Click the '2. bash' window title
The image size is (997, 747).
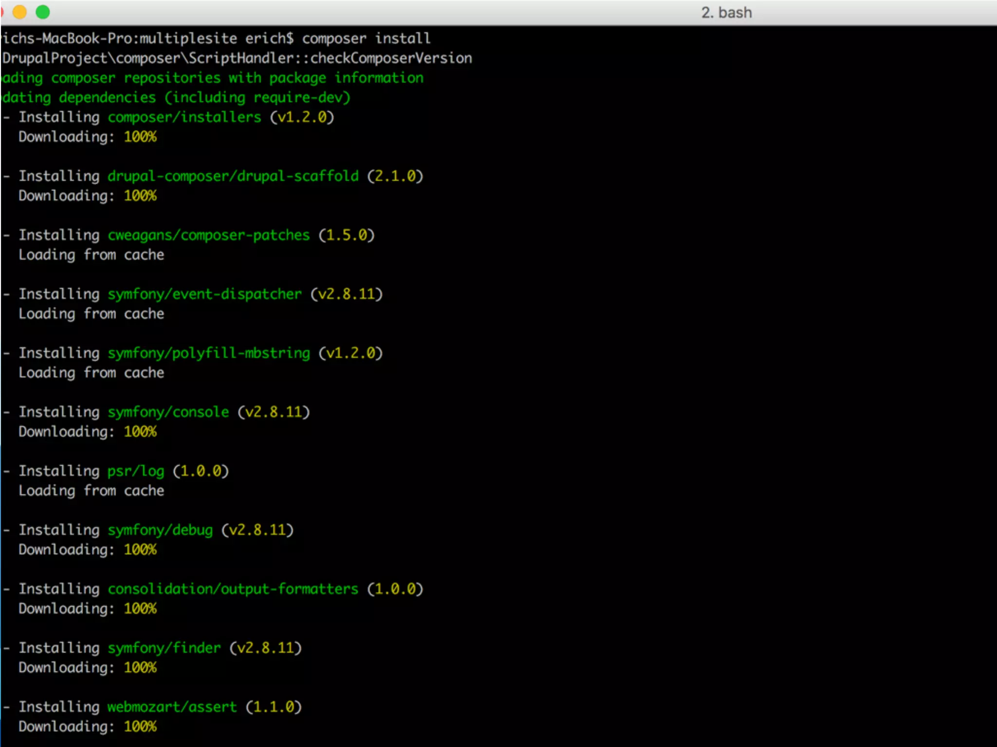click(x=726, y=12)
